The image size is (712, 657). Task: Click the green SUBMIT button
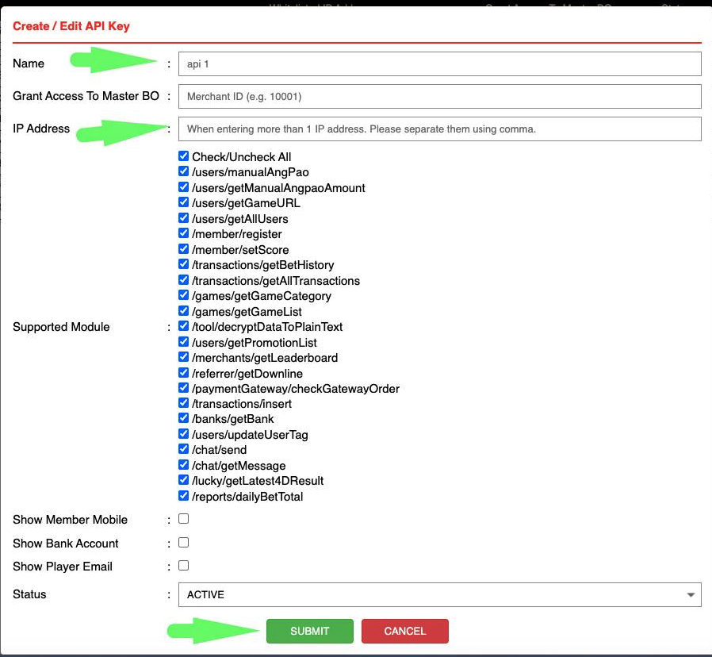pos(310,631)
